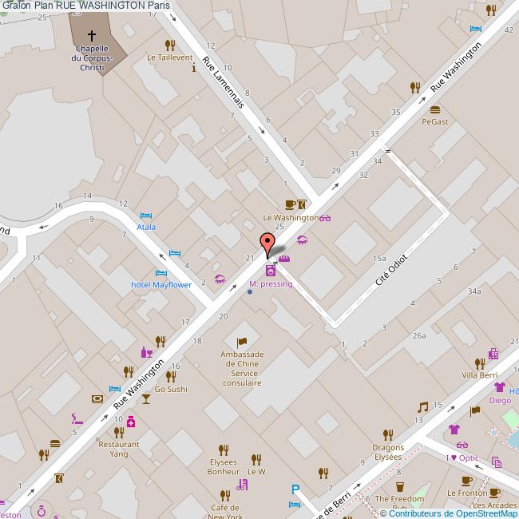Select the Le Taillevent restaurant icon
The height and width of the screenshot is (519, 519).
click(x=169, y=45)
